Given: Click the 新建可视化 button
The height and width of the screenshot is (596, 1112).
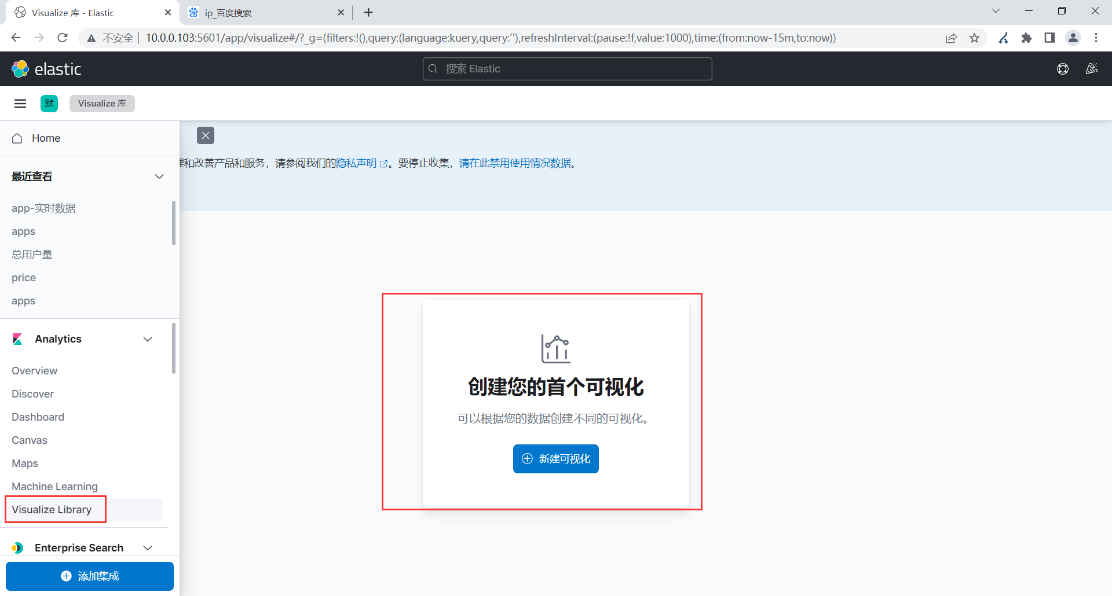Looking at the screenshot, I should [556, 459].
